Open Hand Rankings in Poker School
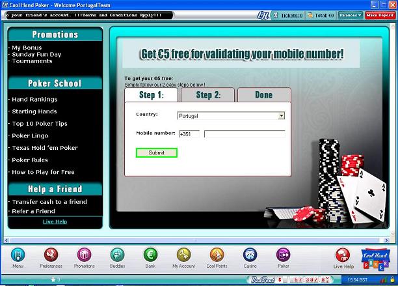This screenshot has width=398, height=286. [34, 100]
